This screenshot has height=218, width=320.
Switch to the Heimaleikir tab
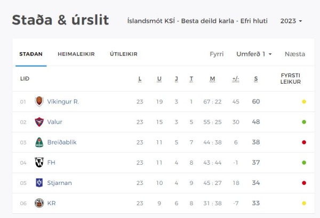tap(76, 54)
